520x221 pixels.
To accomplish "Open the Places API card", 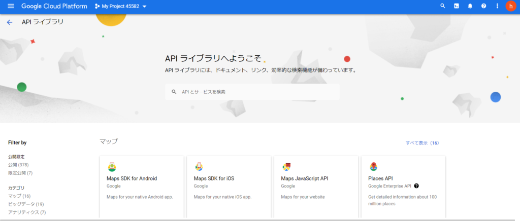I will tap(403, 187).
